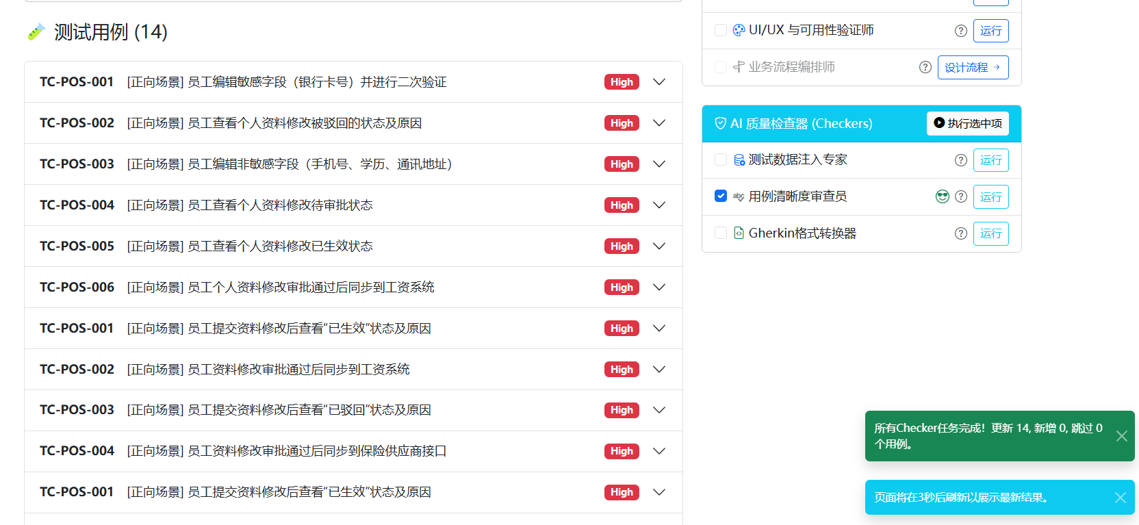This screenshot has width=1139, height=525.
Task: Dismiss the 页面将在3秒后刷新 notification
Action: (1121, 498)
